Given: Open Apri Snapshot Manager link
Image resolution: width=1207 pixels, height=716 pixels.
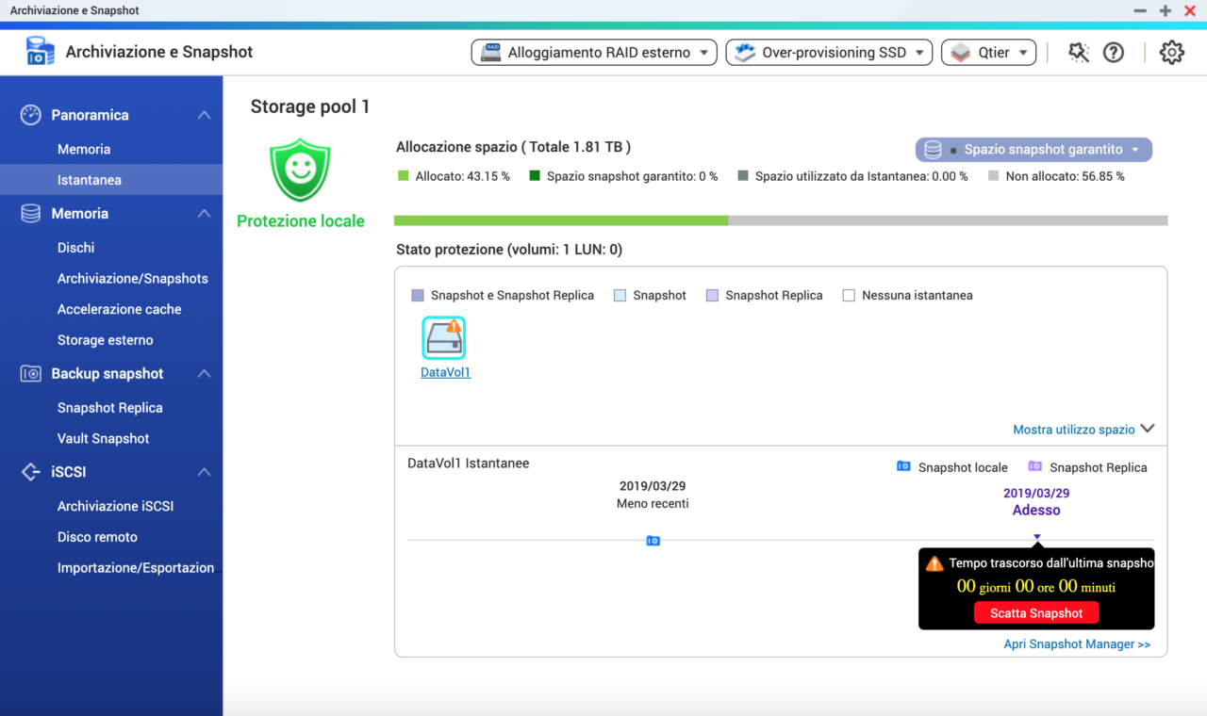Looking at the screenshot, I should (1077, 644).
